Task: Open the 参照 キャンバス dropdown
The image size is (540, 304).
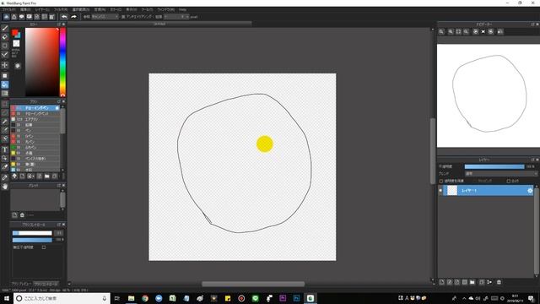Action: pyautogui.click(x=105, y=17)
